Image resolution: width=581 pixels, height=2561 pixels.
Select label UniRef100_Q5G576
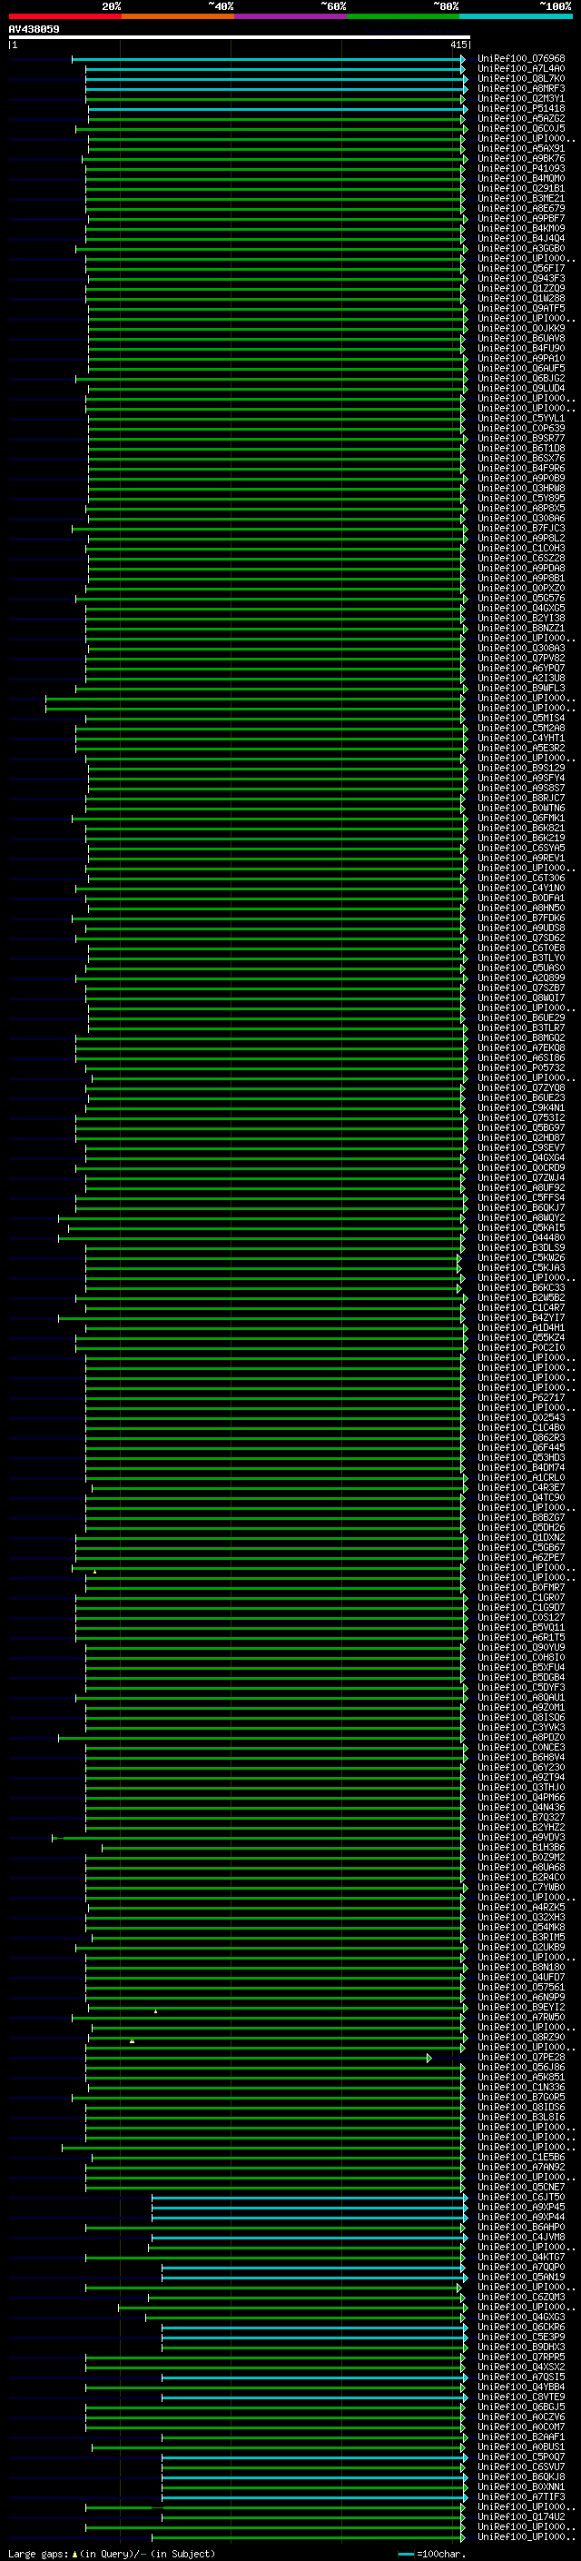[520, 599]
